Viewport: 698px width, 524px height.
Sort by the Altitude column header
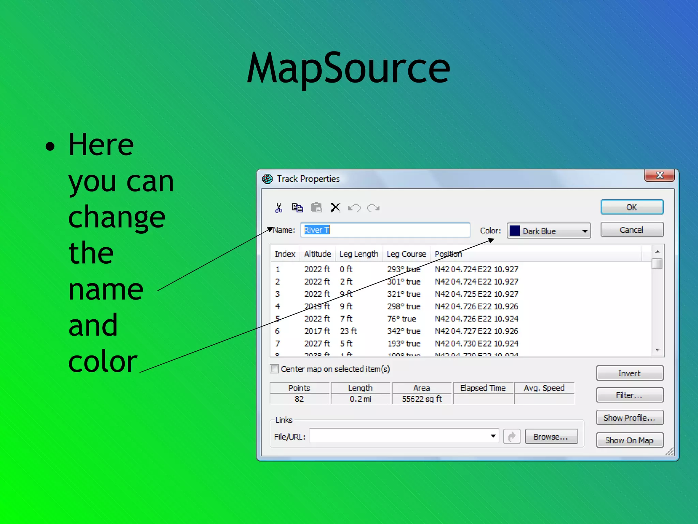coord(318,254)
